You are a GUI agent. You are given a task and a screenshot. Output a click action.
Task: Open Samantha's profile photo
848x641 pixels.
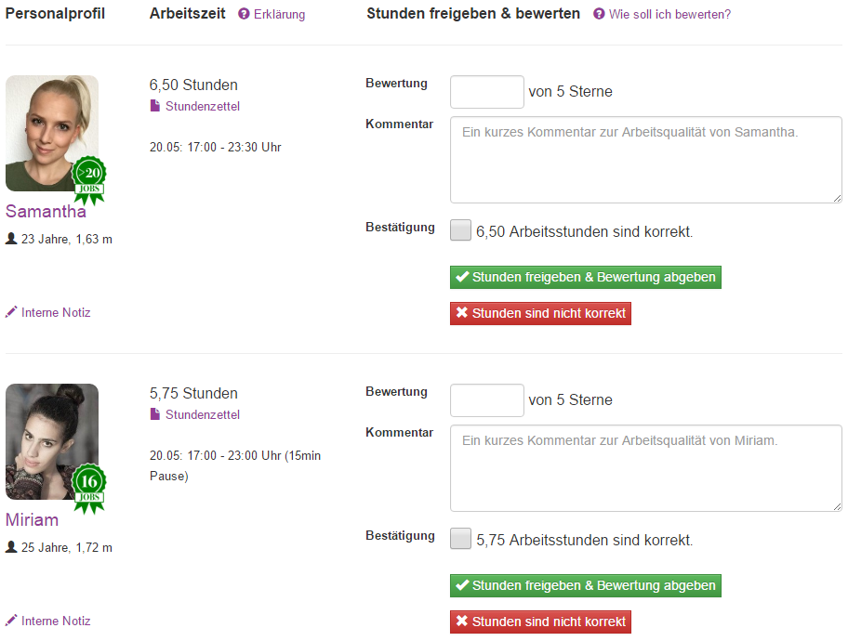[x=52, y=134]
